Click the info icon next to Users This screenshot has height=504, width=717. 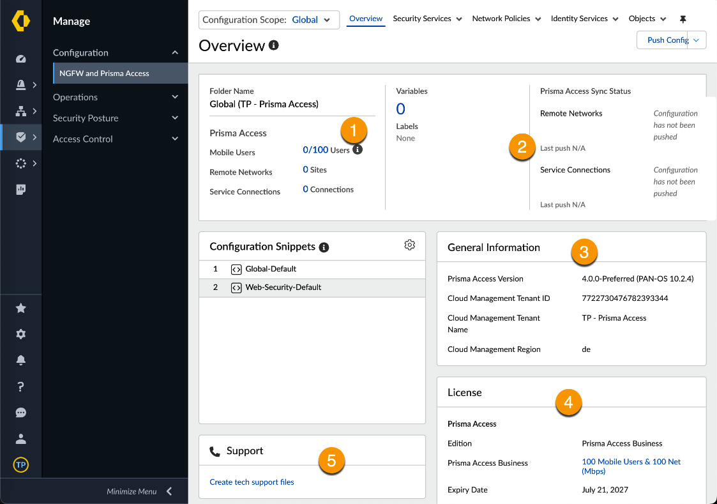coord(358,149)
